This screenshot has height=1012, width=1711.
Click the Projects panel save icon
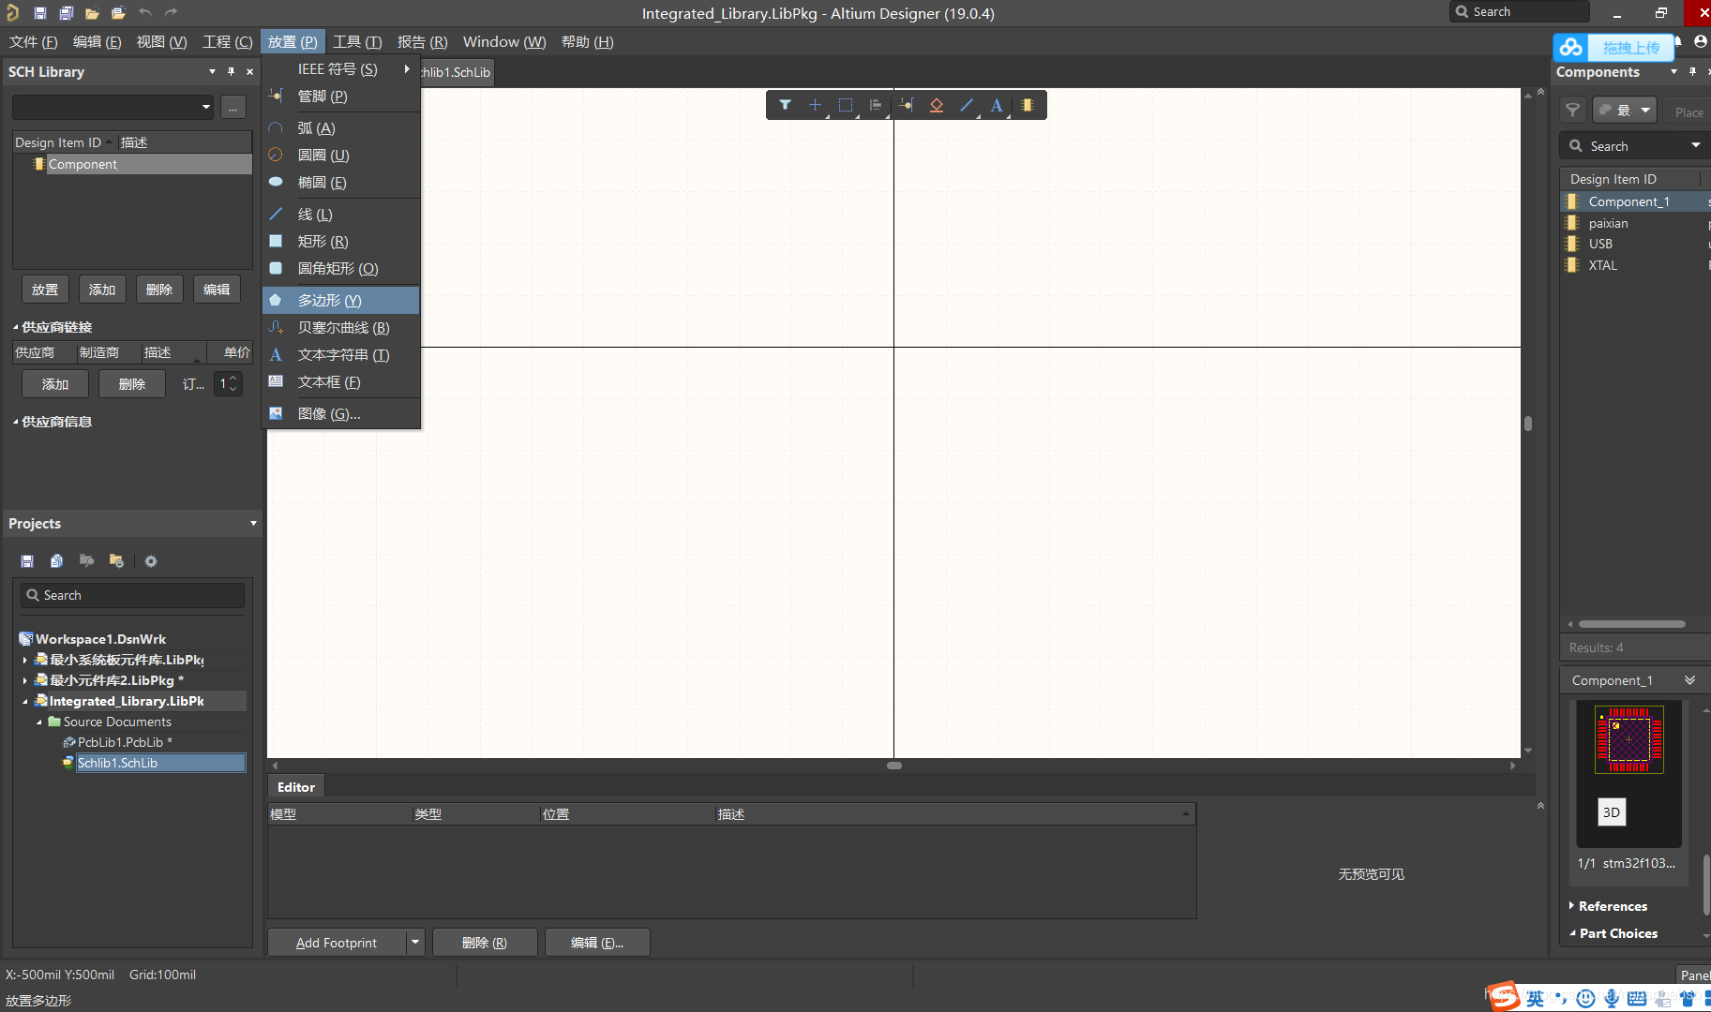pos(27,560)
